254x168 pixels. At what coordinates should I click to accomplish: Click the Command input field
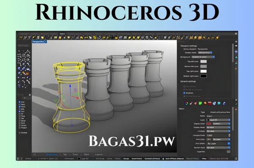coord(24,46)
